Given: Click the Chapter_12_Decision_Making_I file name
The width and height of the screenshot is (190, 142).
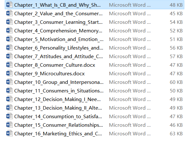Looking at the screenshot, I should [x=57, y=99].
